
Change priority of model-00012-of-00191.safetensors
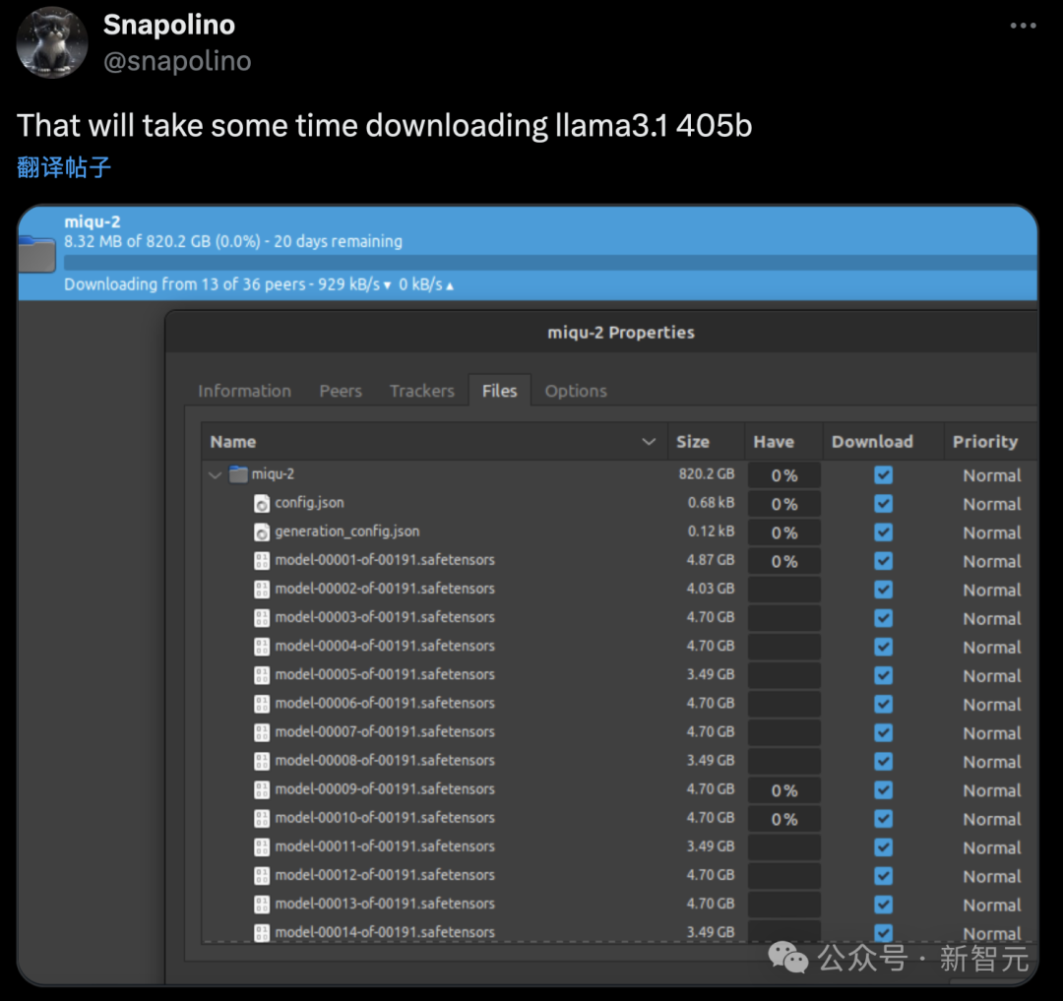992,877
